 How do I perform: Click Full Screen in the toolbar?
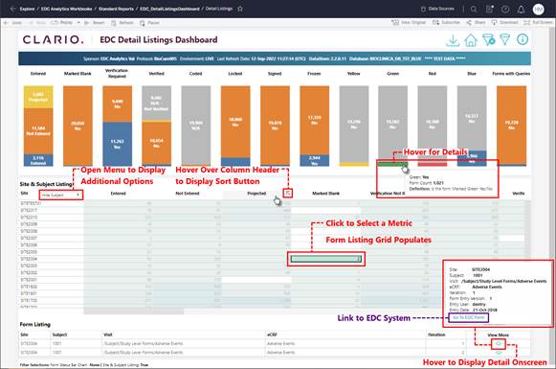pos(538,22)
